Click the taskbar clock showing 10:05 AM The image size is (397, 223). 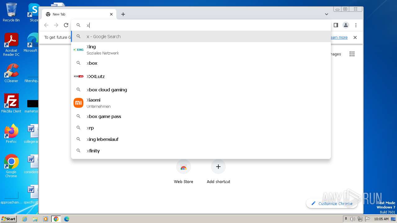(x=381, y=219)
